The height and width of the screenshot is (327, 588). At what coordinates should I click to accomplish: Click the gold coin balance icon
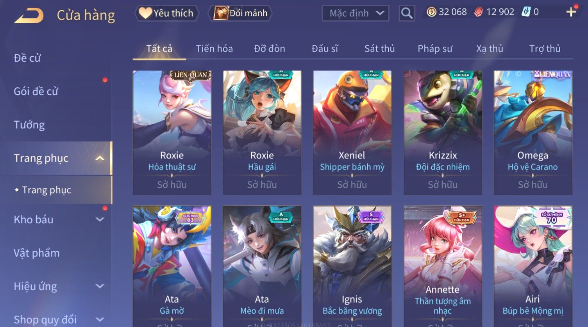tap(431, 12)
